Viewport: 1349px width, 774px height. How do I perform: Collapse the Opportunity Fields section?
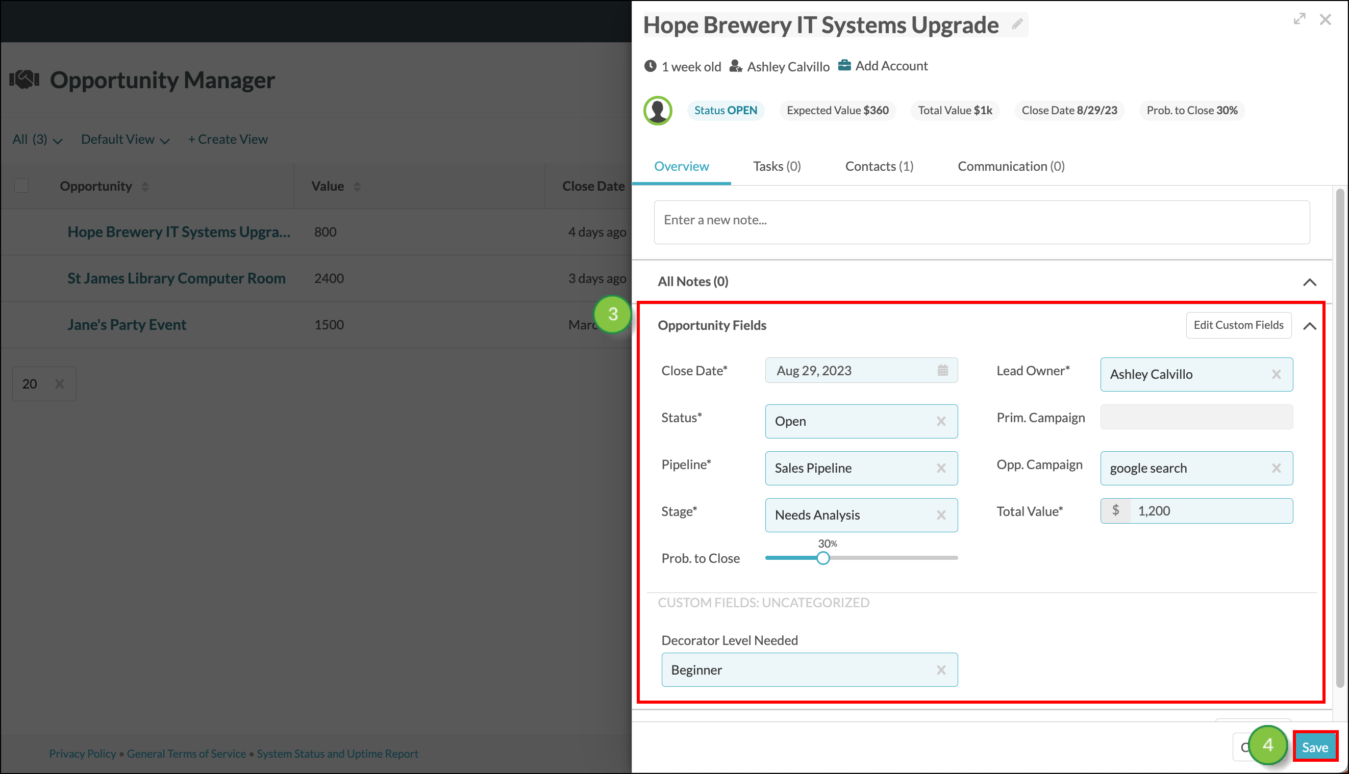point(1310,326)
